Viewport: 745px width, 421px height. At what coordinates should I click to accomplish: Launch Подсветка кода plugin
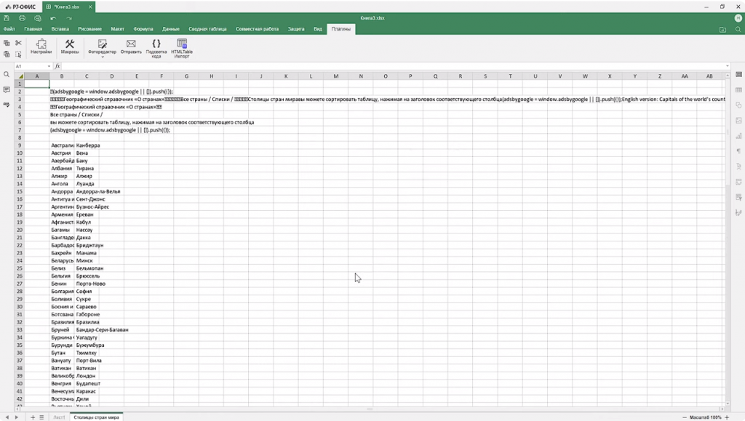click(156, 47)
